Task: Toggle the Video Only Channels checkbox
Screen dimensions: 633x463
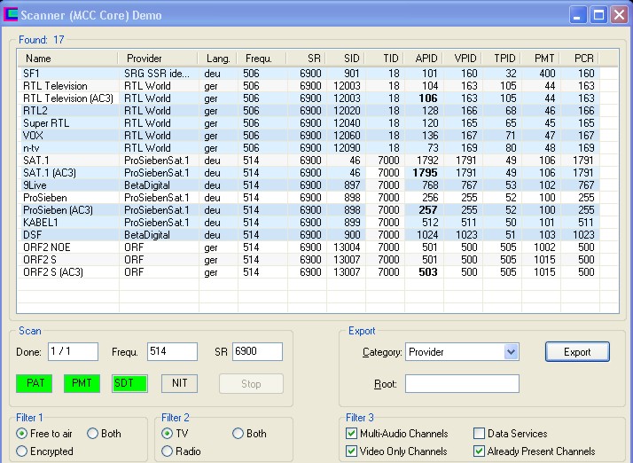Action: [x=351, y=451]
